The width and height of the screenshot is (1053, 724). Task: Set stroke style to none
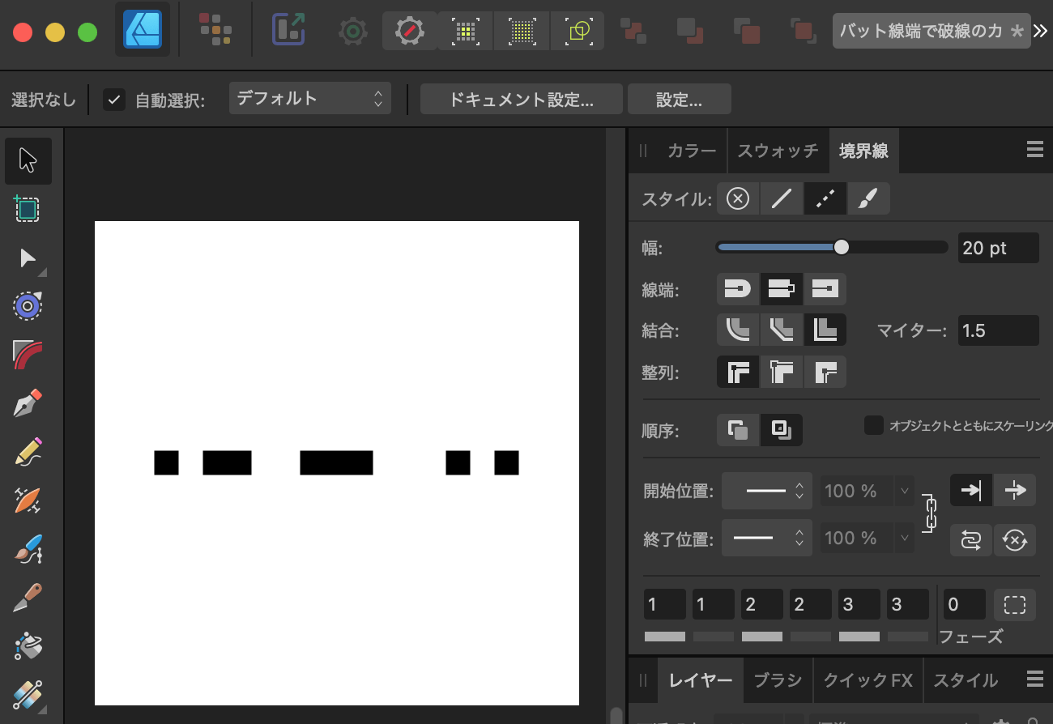[x=738, y=198]
